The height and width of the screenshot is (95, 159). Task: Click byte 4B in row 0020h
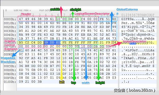[39, 27]
